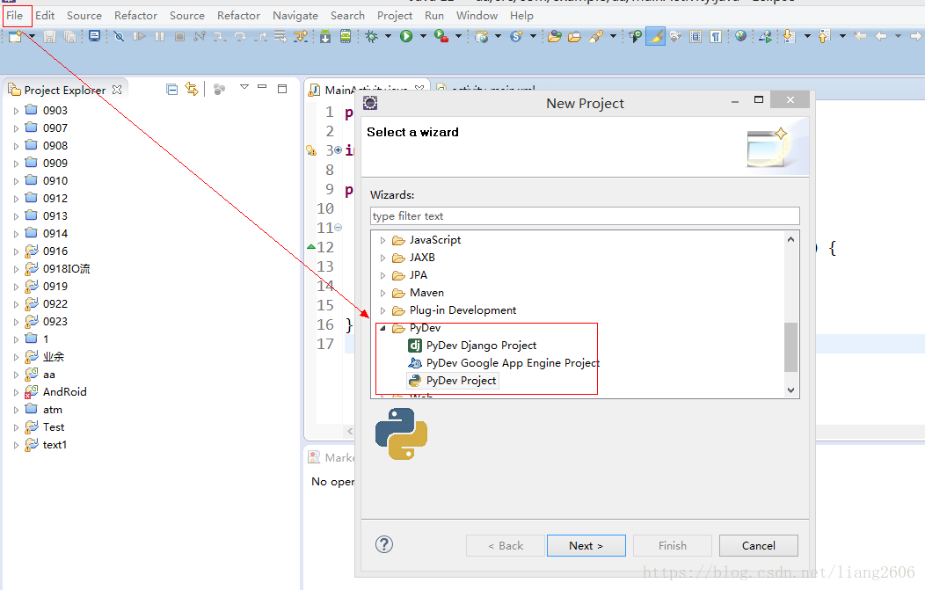Open the Edit menu
The height and width of the screenshot is (590, 925).
tap(45, 15)
